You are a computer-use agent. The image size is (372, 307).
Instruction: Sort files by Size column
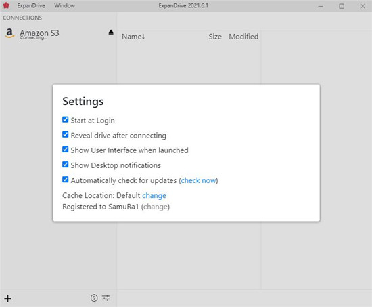coord(215,37)
